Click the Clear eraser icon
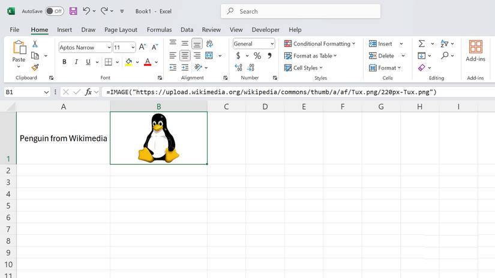 [421, 68]
